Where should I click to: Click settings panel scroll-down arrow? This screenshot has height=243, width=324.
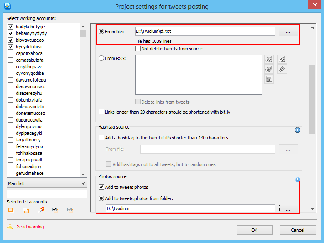click(312, 209)
